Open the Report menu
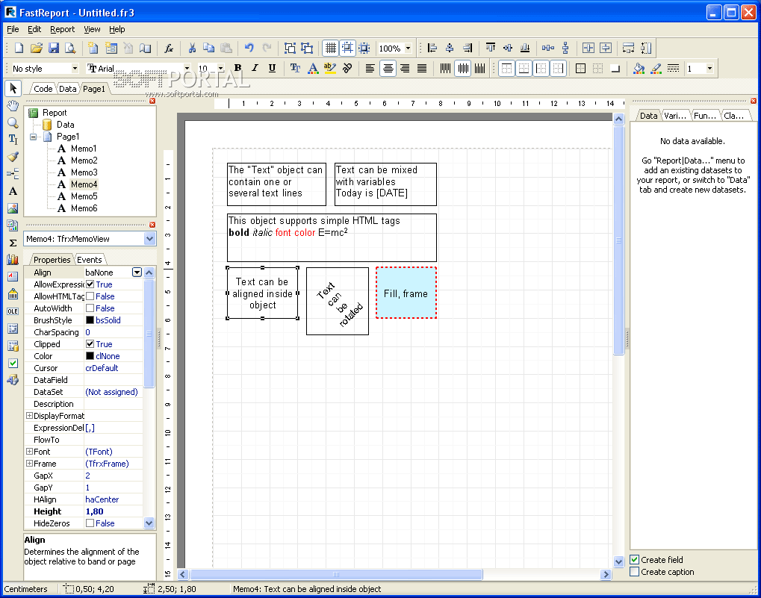Viewport: 761px width, 598px height. point(63,29)
